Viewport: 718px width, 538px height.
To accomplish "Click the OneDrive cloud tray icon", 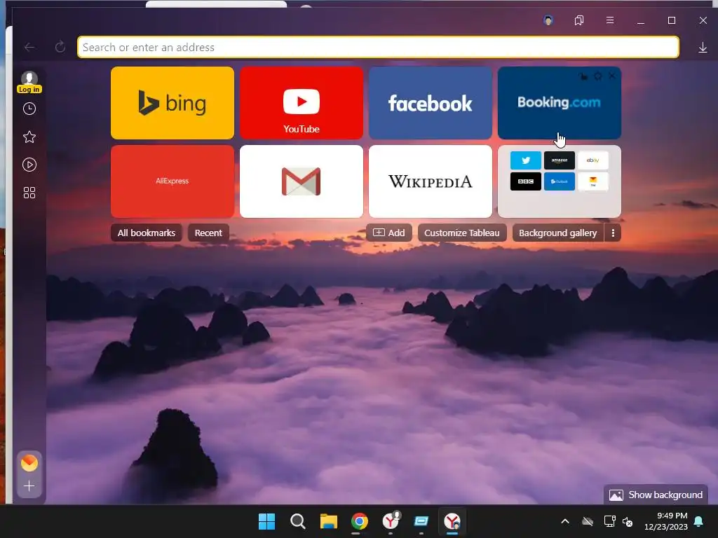I will [588, 521].
